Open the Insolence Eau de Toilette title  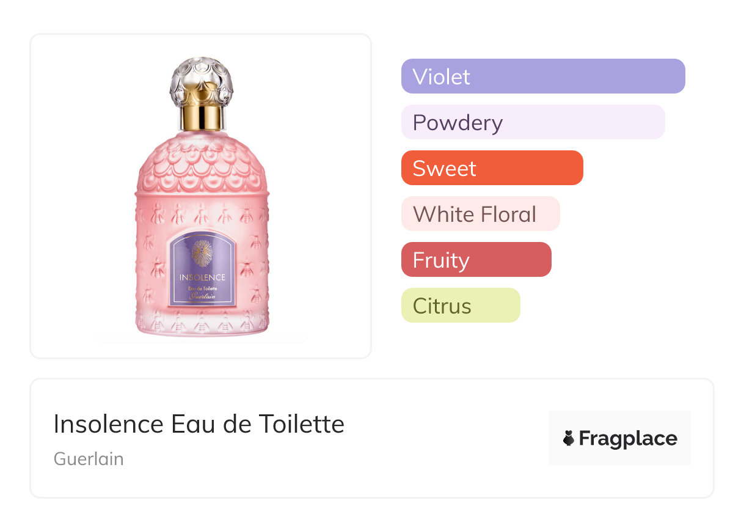click(x=199, y=424)
